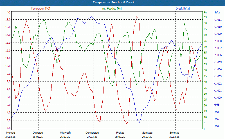Viewport: 225px width, 140px height.
Task: Click the date '27.03.25'
Action: 92,137
